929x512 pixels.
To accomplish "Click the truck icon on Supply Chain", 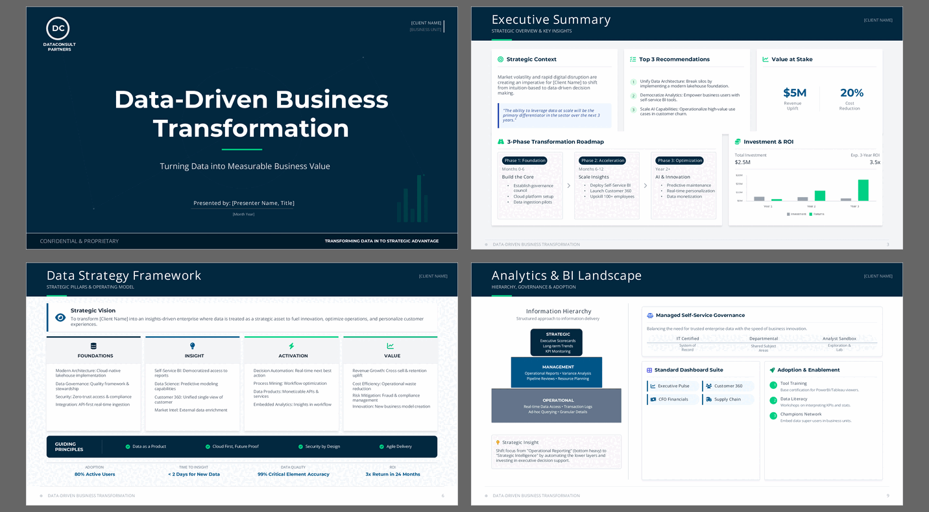I will tap(708, 399).
